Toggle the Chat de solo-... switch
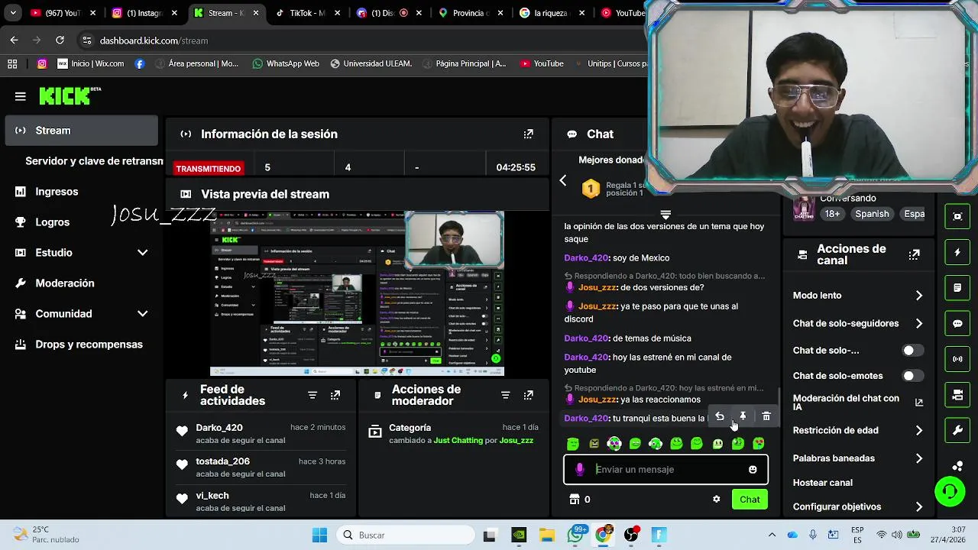This screenshot has height=550, width=978. click(x=912, y=351)
